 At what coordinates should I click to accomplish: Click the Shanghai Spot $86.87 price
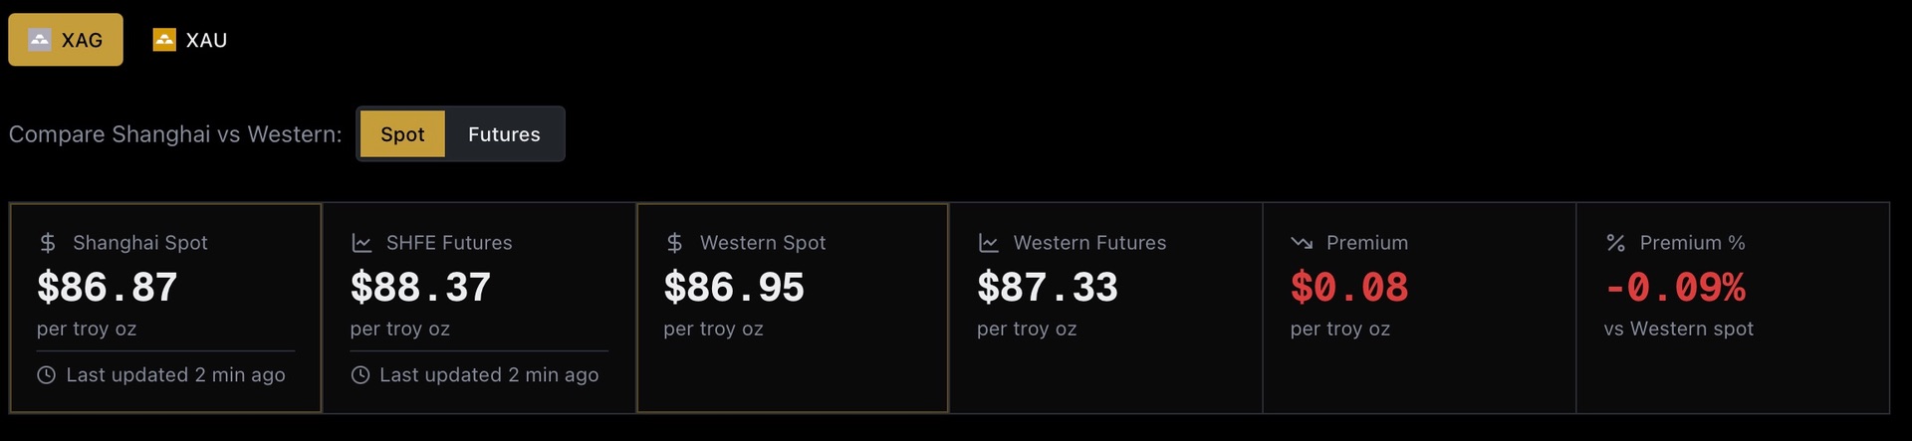tap(108, 288)
